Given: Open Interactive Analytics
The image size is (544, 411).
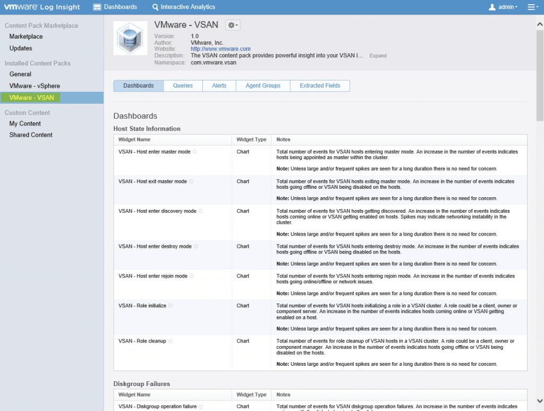Looking at the screenshot, I should coord(183,7).
